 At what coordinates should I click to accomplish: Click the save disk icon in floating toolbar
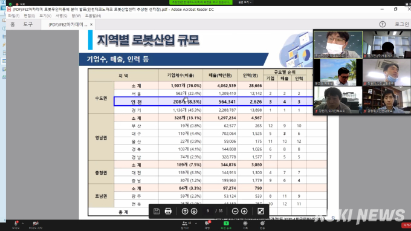tap(157, 211)
